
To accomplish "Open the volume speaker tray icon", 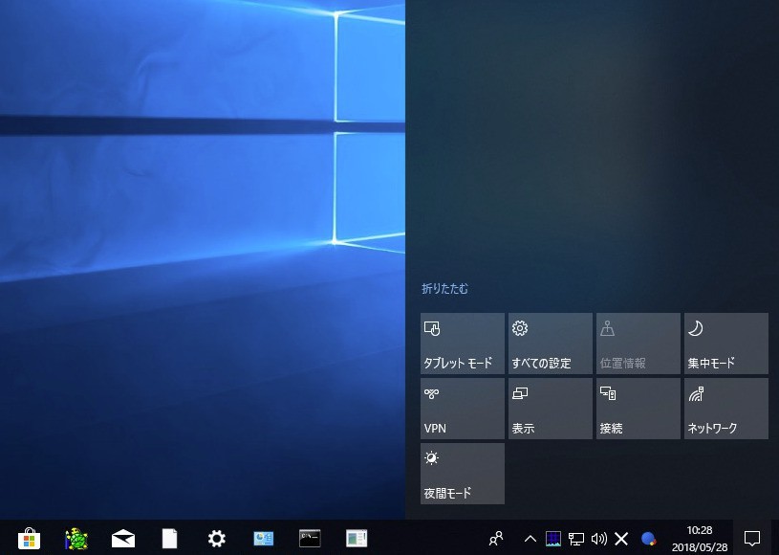I will tap(599, 539).
